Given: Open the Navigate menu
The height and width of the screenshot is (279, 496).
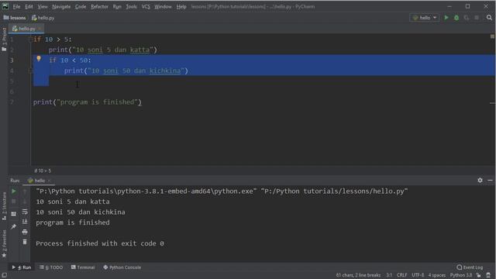Looking at the screenshot, I should pos(61,6).
